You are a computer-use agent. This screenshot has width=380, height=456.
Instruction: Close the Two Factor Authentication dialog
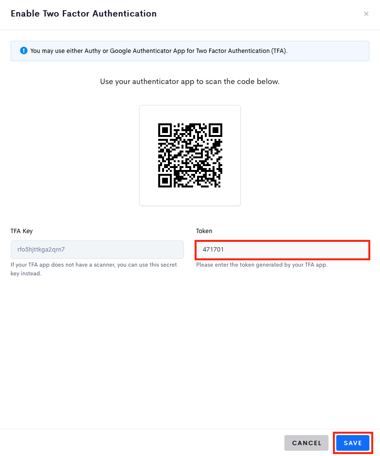point(366,14)
